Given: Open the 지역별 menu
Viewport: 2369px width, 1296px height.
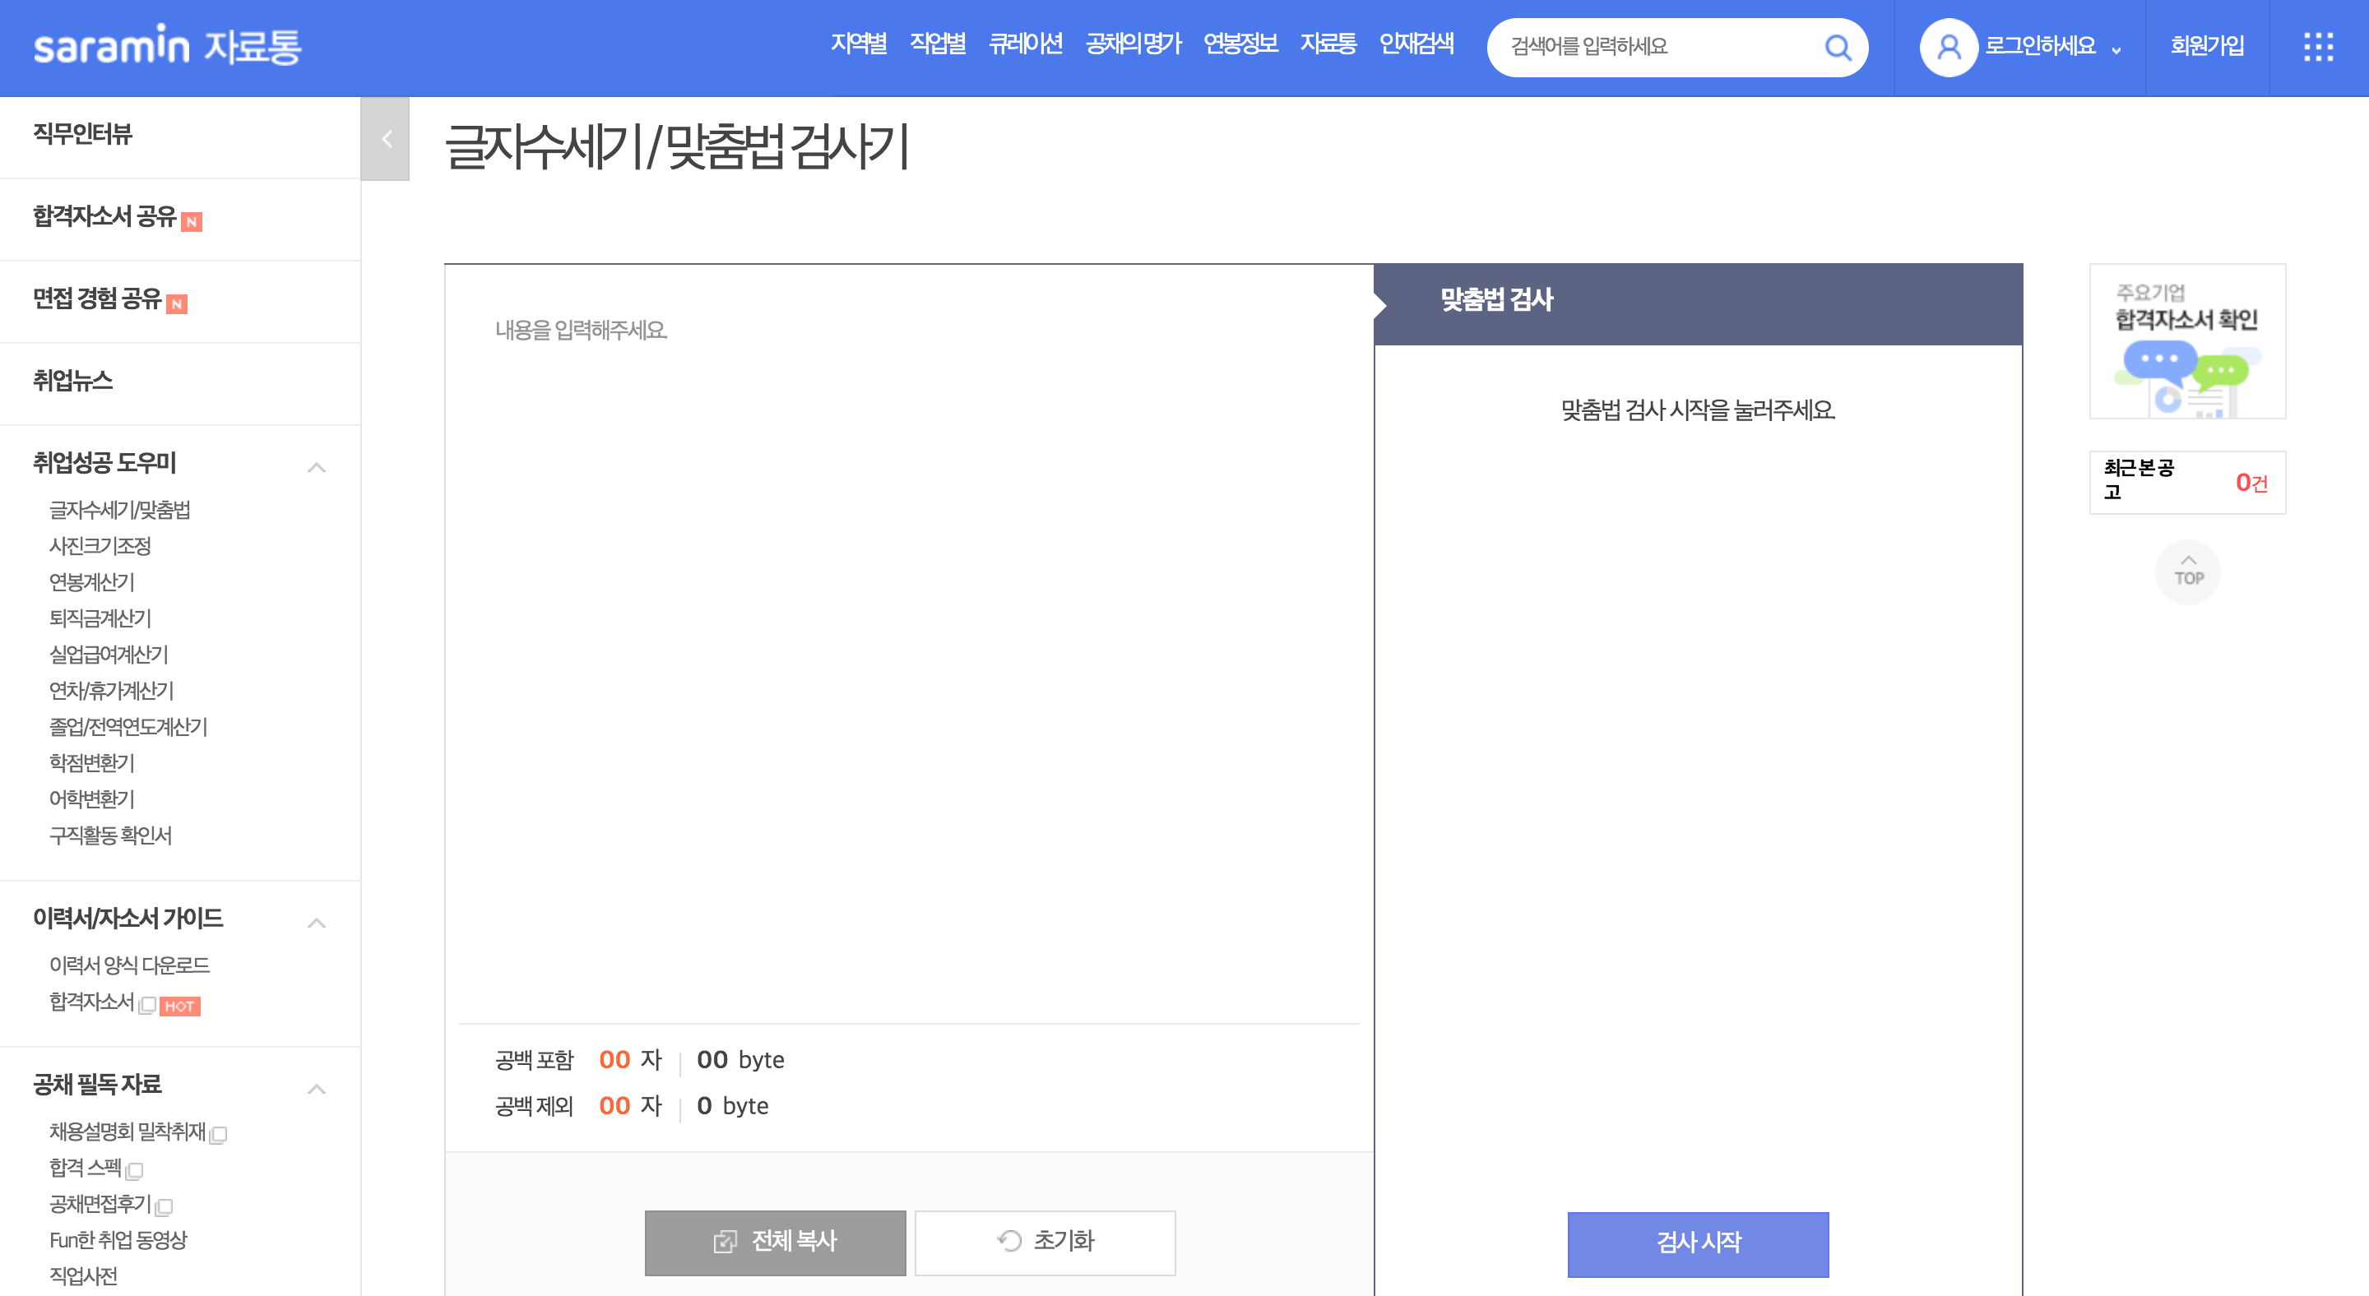Looking at the screenshot, I should pos(858,44).
